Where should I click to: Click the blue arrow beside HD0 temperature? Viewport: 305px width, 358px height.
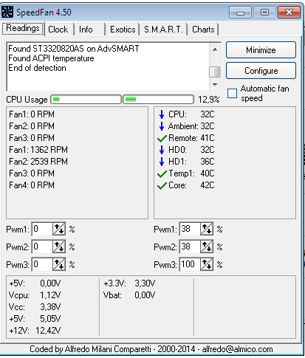click(x=162, y=150)
